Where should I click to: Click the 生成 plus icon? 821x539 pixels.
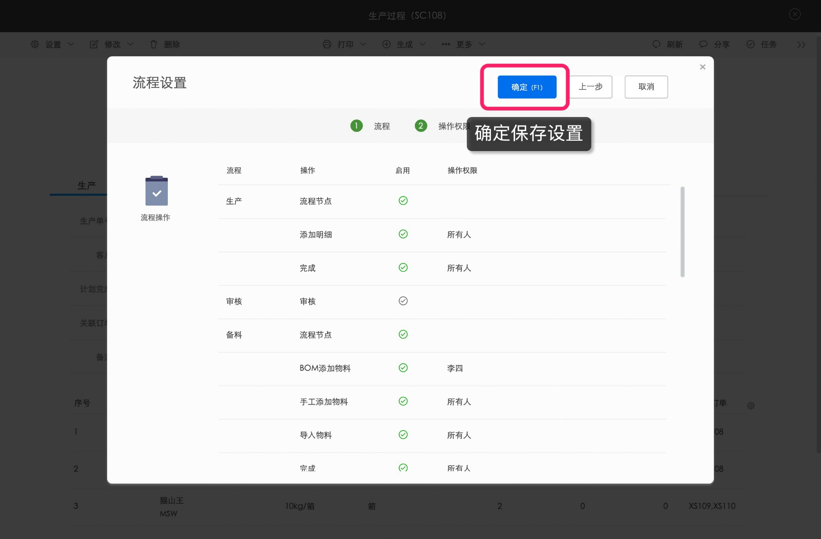(386, 44)
